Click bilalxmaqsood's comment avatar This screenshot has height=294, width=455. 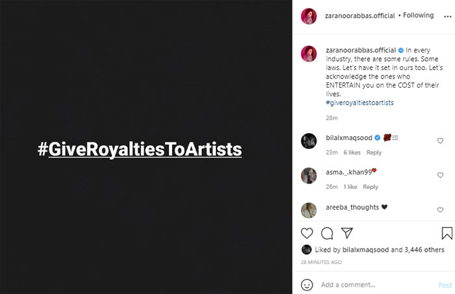pyautogui.click(x=309, y=141)
